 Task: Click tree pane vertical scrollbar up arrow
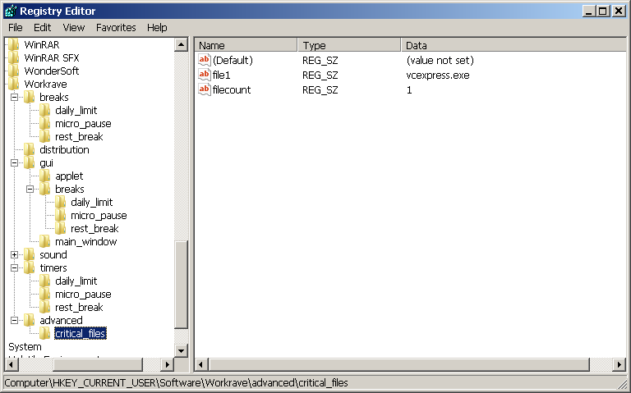tap(181, 44)
